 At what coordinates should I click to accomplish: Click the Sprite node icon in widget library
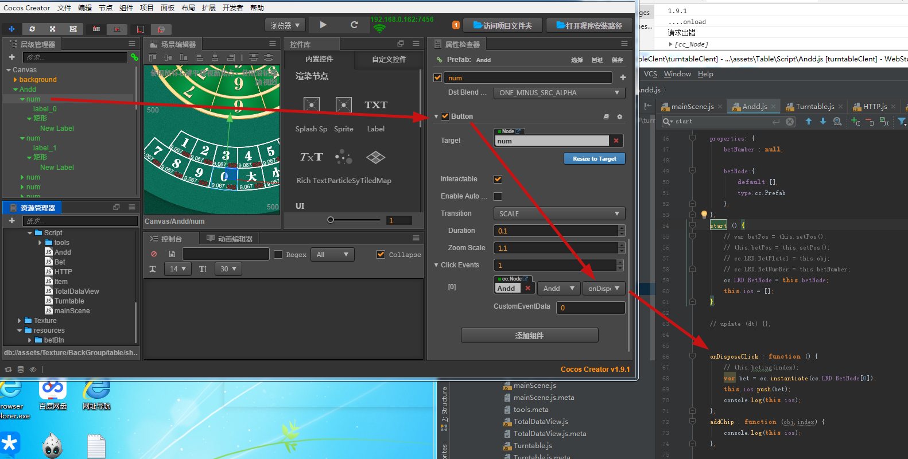(344, 105)
